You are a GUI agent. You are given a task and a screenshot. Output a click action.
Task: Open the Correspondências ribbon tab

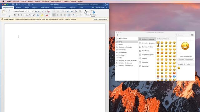[59, 7]
